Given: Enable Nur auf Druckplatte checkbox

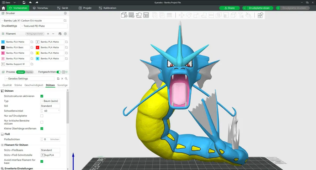Looking at the screenshot, I should coord(42,116).
